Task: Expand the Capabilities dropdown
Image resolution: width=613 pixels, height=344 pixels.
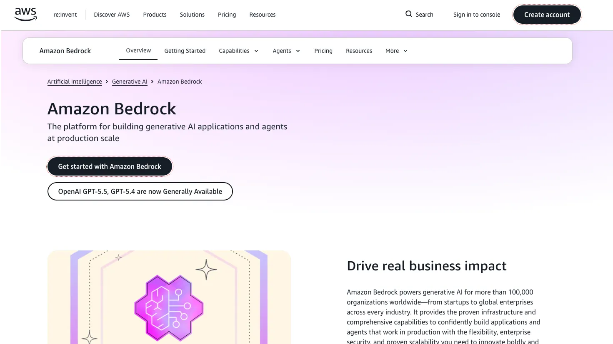Action: 238,51
